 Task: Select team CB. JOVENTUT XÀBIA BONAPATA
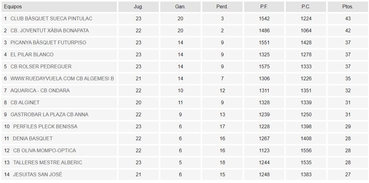[50, 31]
